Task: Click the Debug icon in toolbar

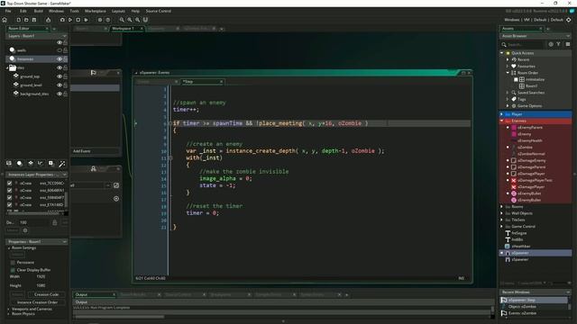Action: pyautogui.click(x=62, y=20)
